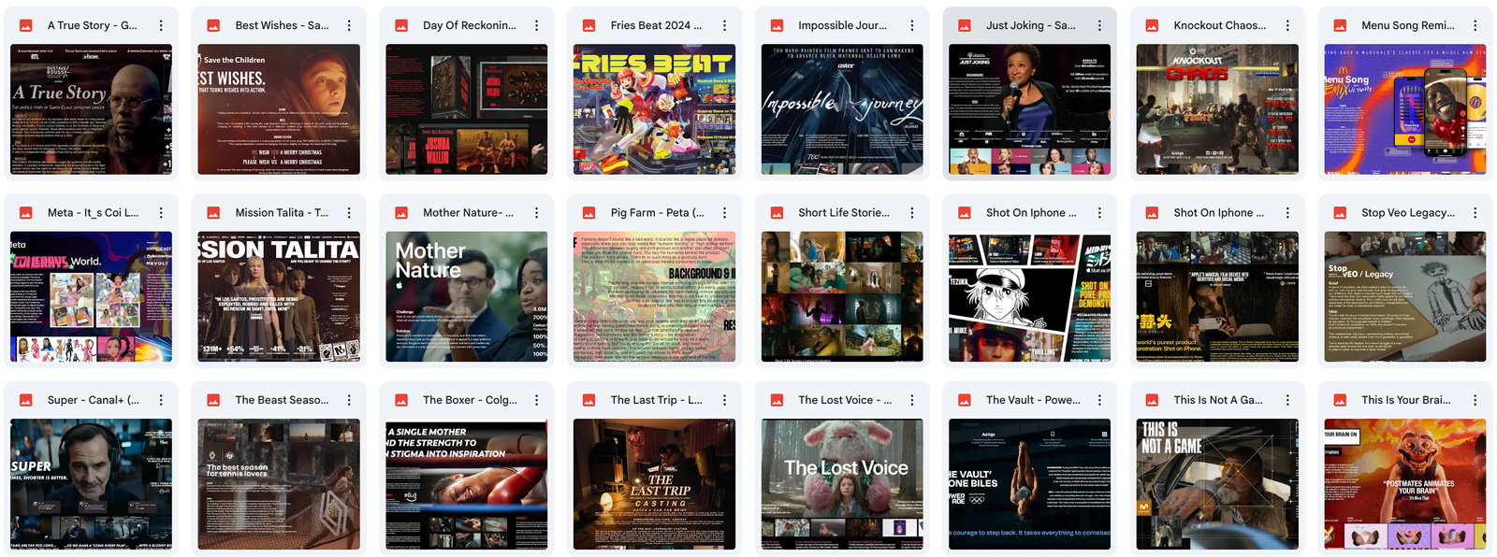Screen dimensions: 1497x557
Task: Click PDF icon beside This Is Your Brain title
Action: [1340, 399]
